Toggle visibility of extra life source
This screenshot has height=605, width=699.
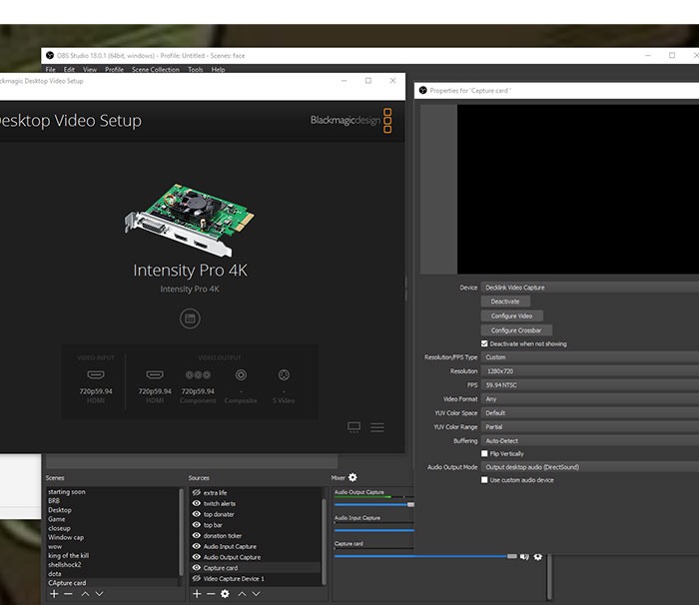pyautogui.click(x=196, y=492)
